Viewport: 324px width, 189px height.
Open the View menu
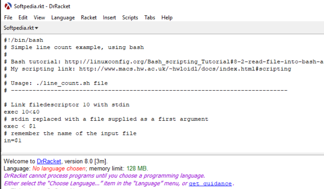(39, 18)
